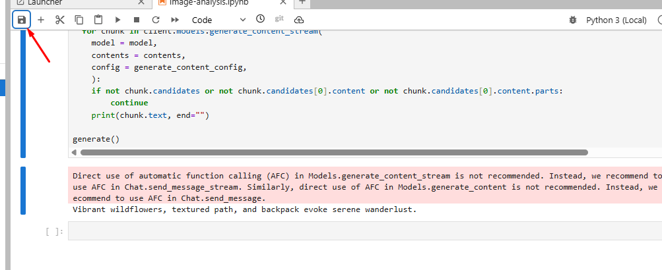Click the 'config = generate_content_config,' line
Image resolution: width=662 pixels, height=270 pixels.
coord(168,67)
